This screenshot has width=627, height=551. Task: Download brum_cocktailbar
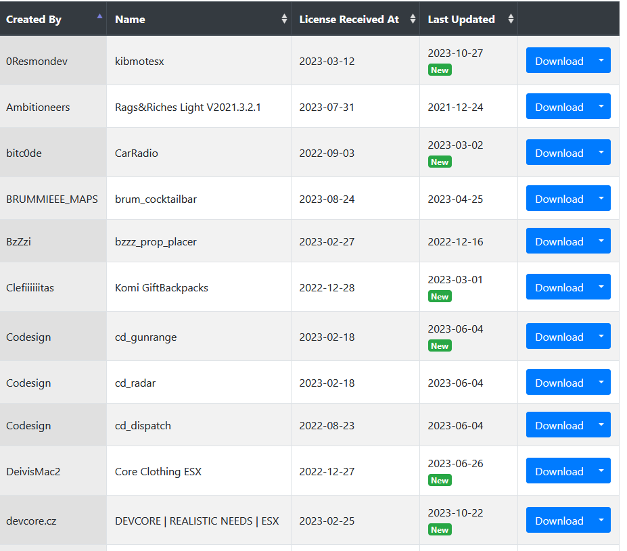pyautogui.click(x=559, y=199)
